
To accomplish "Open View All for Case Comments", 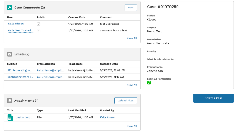I will 132,38.
